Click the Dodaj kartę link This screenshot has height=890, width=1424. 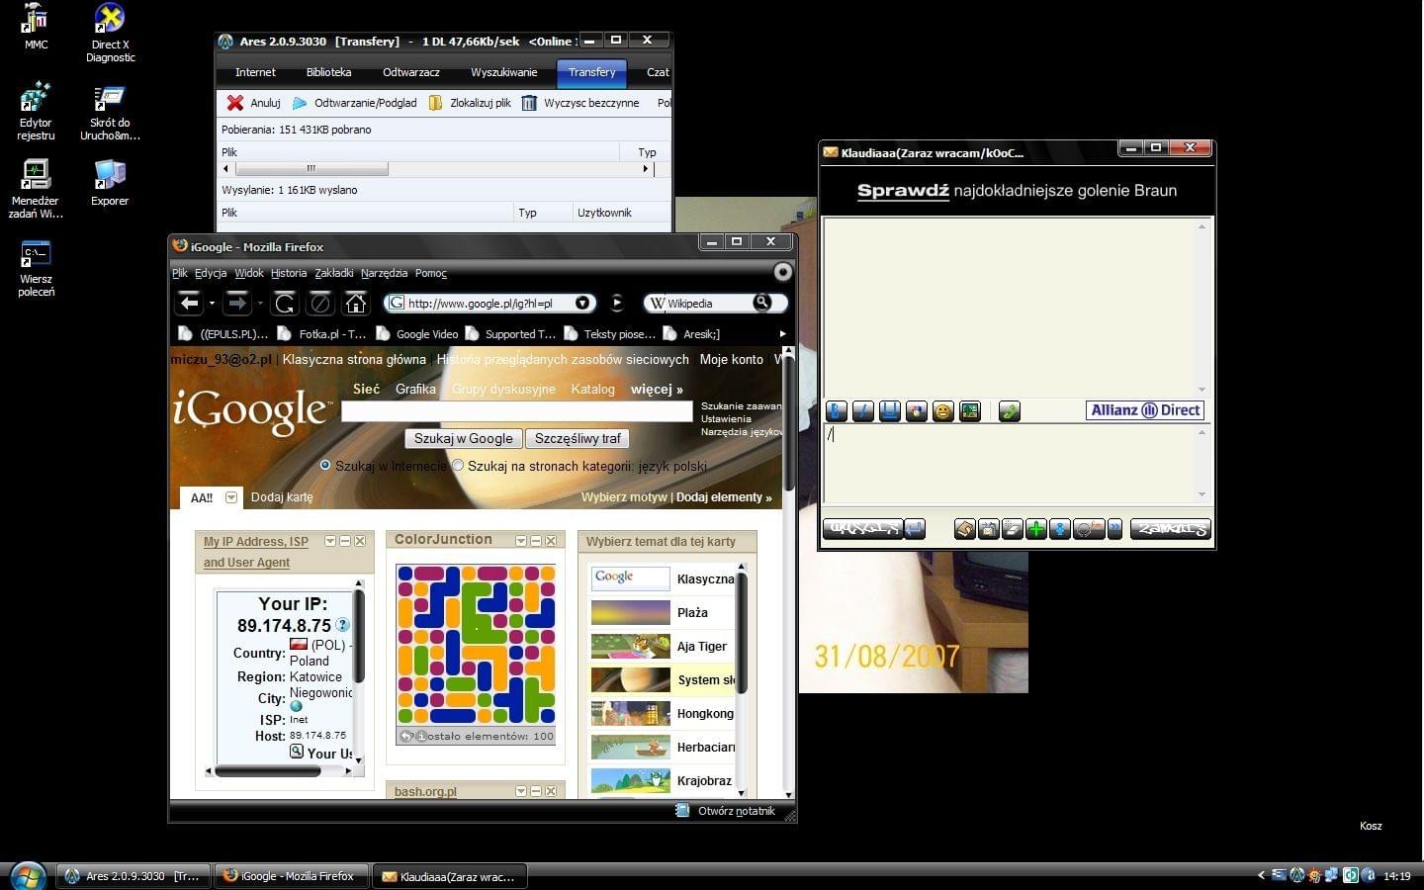tap(282, 497)
